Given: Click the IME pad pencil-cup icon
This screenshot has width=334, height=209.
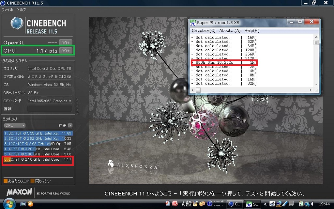Looking at the screenshot, I should pos(195,204).
